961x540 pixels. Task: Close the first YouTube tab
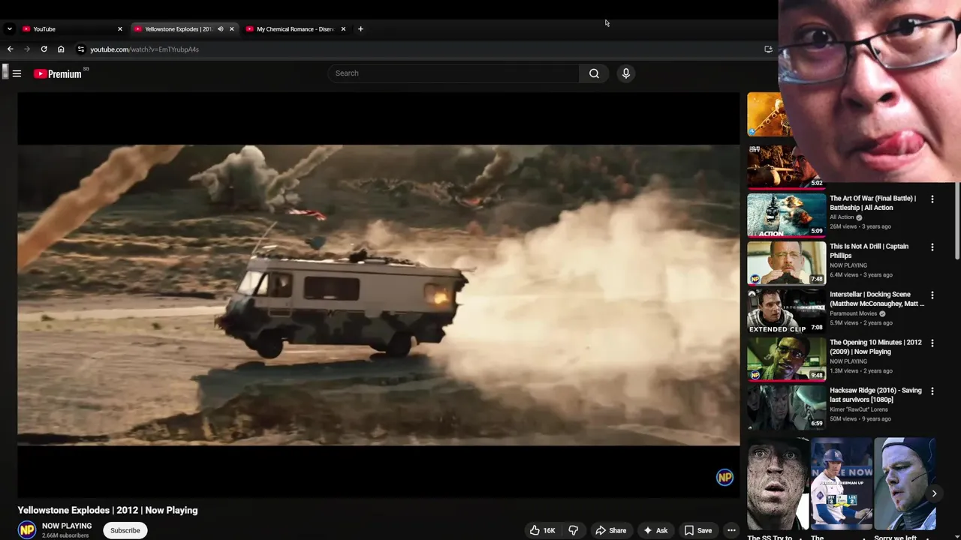click(119, 29)
